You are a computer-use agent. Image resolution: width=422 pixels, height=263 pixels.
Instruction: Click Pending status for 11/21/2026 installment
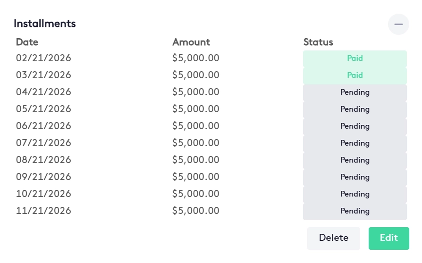354,211
